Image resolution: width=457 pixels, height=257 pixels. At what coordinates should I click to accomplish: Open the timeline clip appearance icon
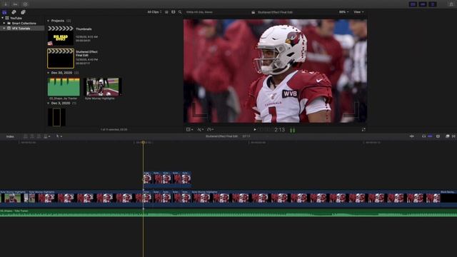[x=438, y=136]
